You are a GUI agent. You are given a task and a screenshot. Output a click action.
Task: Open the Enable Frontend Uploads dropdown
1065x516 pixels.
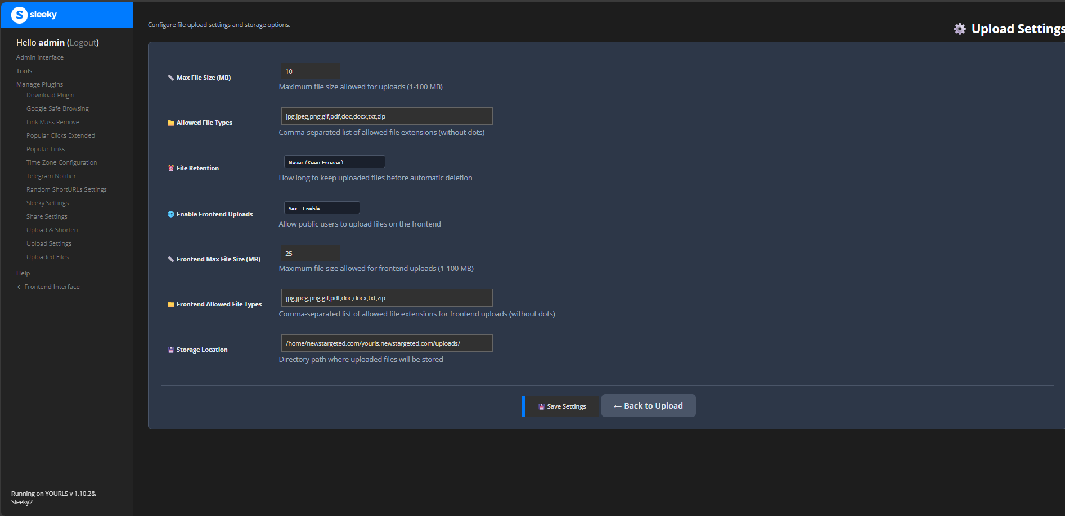[x=321, y=207]
